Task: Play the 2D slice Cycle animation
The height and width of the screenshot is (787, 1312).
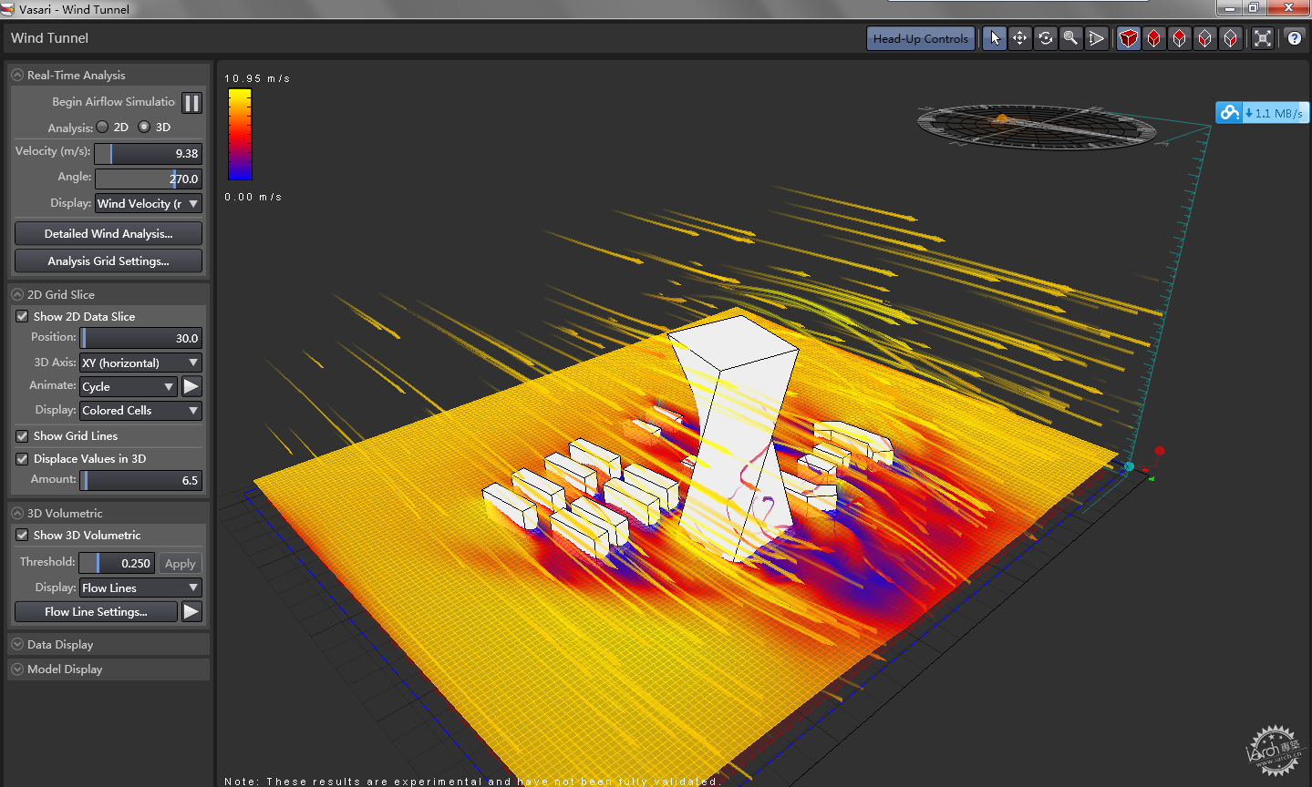Action: [191, 386]
